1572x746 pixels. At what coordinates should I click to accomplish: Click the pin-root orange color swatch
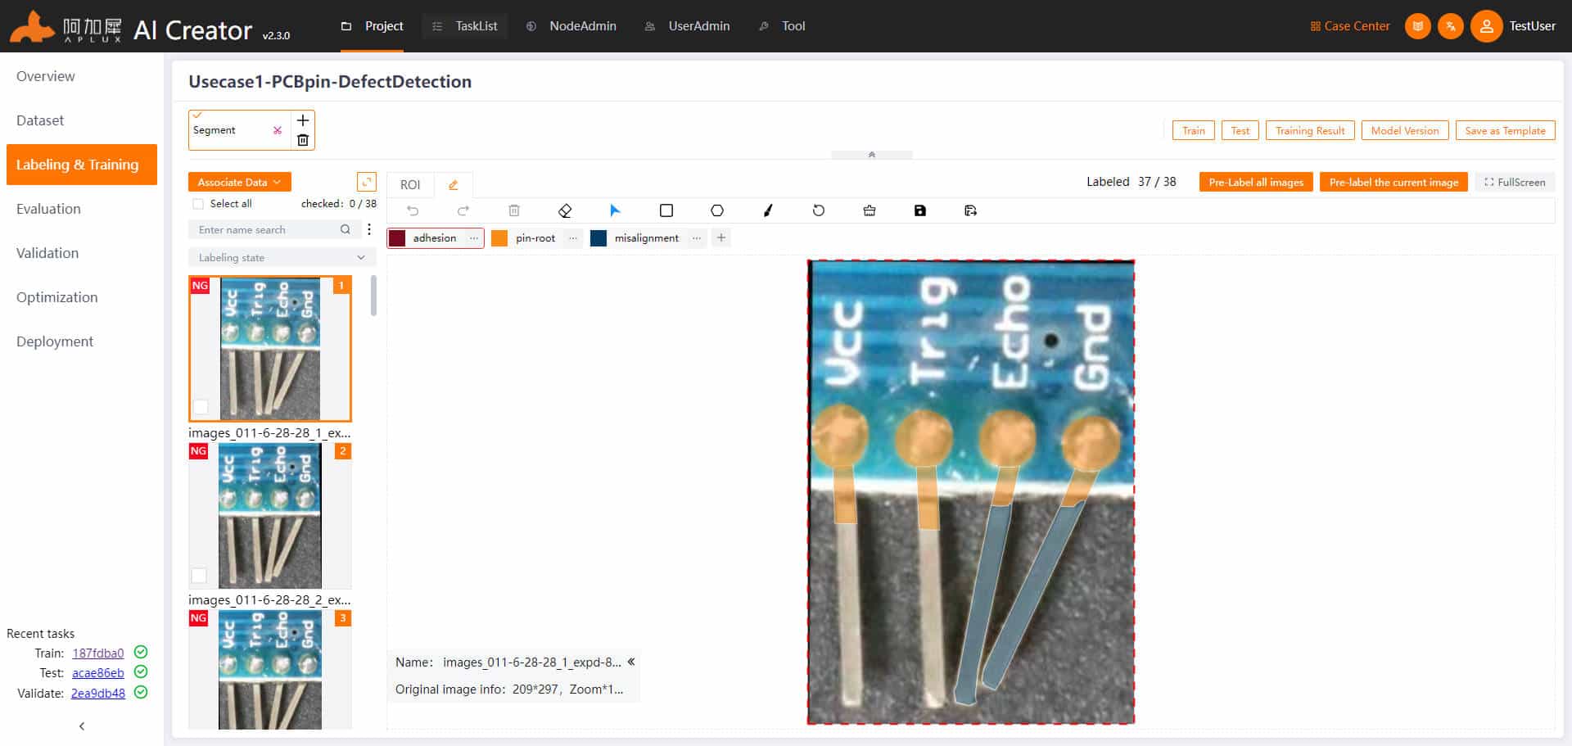(499, 238)
